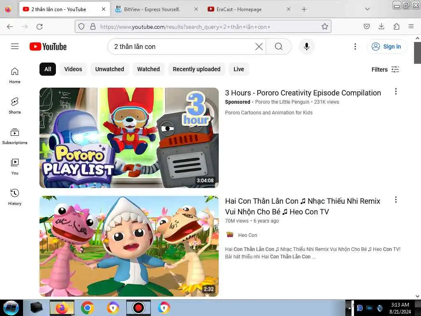Screen dimensions: 421x316
Task: Click the Save to Pocket icon
Action: coord(366,26)
